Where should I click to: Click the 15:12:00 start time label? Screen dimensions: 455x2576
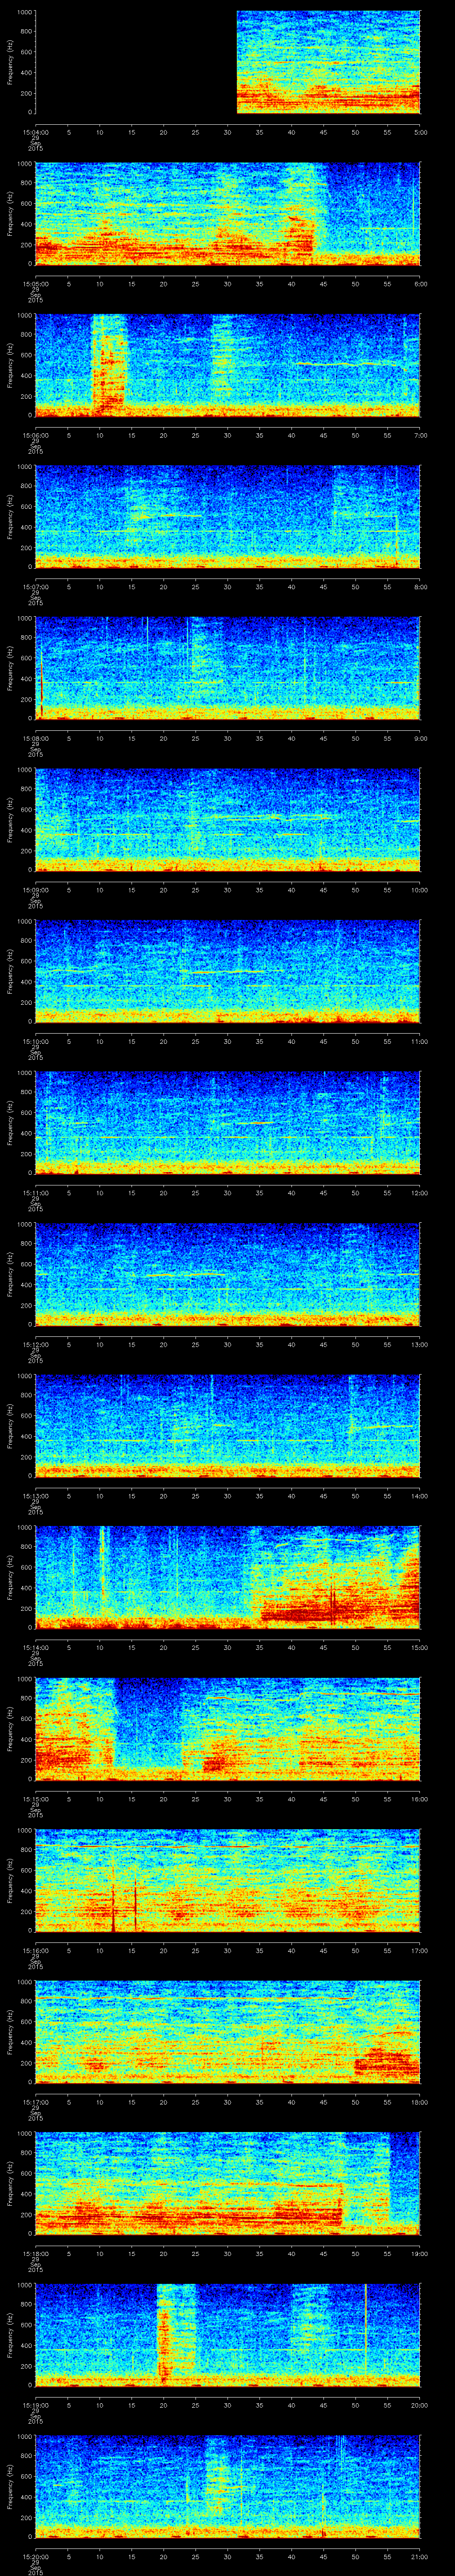tap(35, 1344)
